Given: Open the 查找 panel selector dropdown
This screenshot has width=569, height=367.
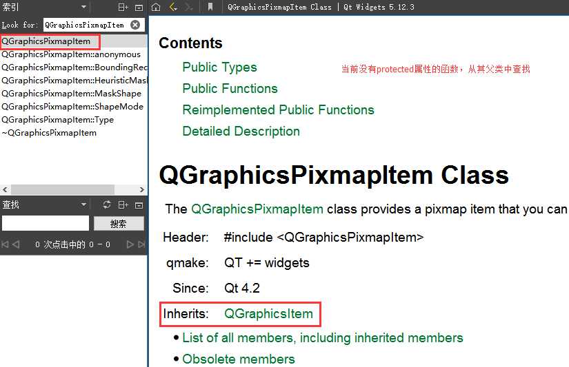Looking at the screenshot, I should [x=84, y=205].
